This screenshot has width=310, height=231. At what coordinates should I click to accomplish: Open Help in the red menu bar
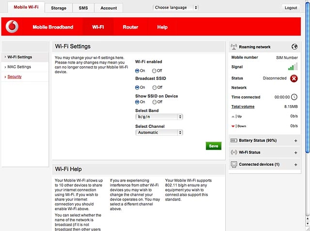point(162,27)
